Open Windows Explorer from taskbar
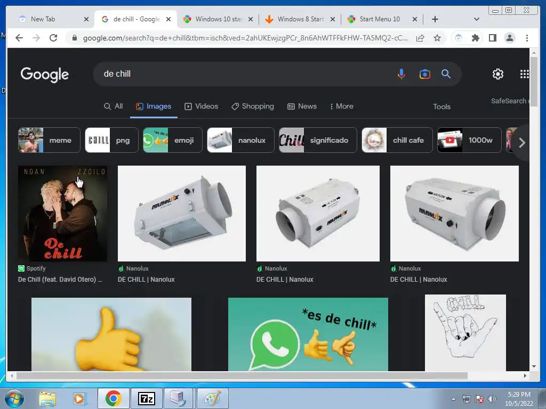Viewport: 546px width, 409px height. coord(47,399)
